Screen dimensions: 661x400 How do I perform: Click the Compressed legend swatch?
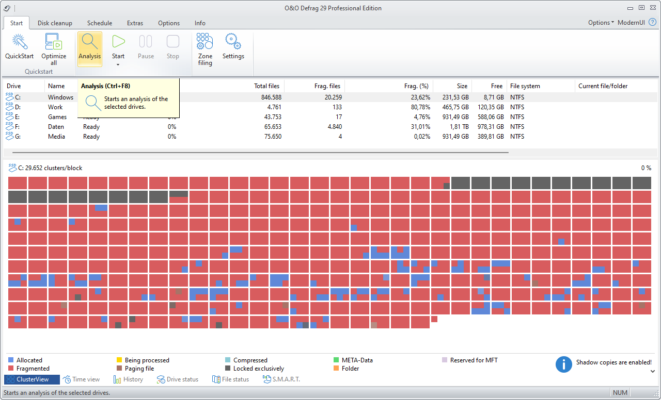coord(228,360)
